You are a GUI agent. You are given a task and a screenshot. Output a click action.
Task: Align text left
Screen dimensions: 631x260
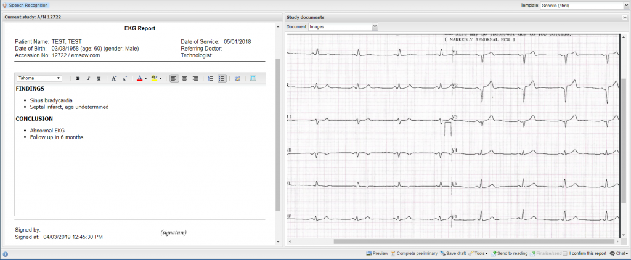pos(174,78)
